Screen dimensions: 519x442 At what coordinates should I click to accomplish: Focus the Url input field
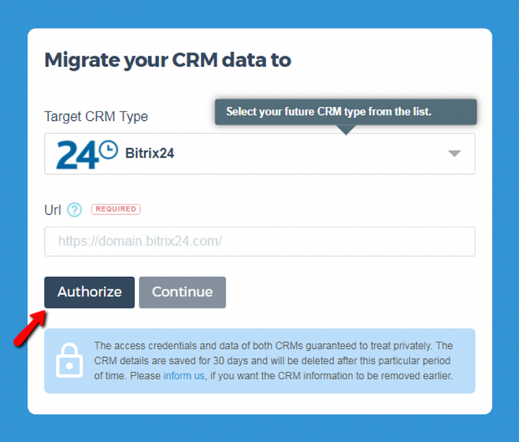[259, 242]
